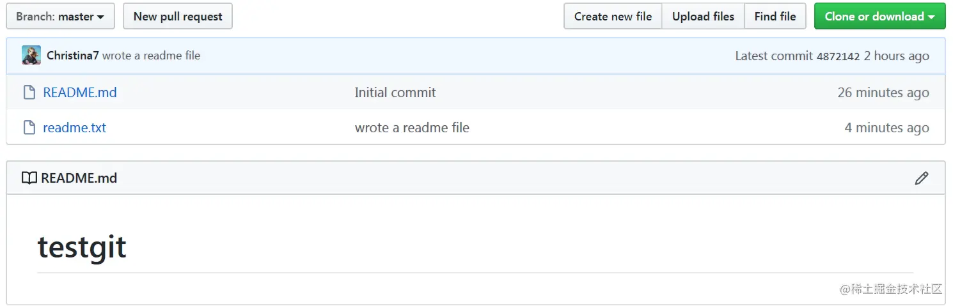Screen dimensions: 953x306
Task: Open the Christina7 user profile link
Action: [x=73, y=56]
